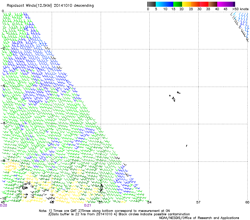Click the latitude axis label '0'
This screenshot has height=220, width=250.
pyautogui.click(x=3, y=11)
